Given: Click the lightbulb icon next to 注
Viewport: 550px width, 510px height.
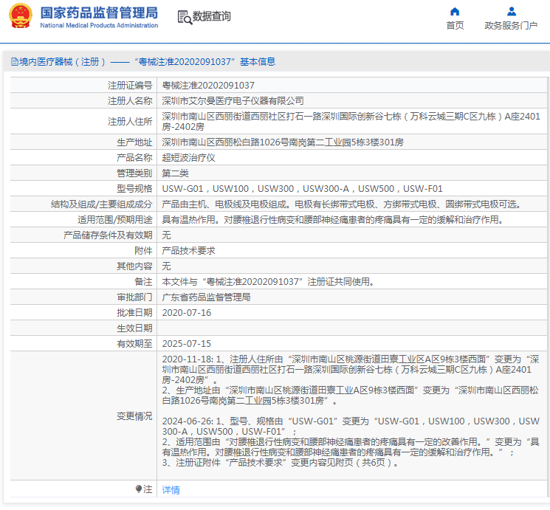Looking at the screenshot, I should 139,489.
